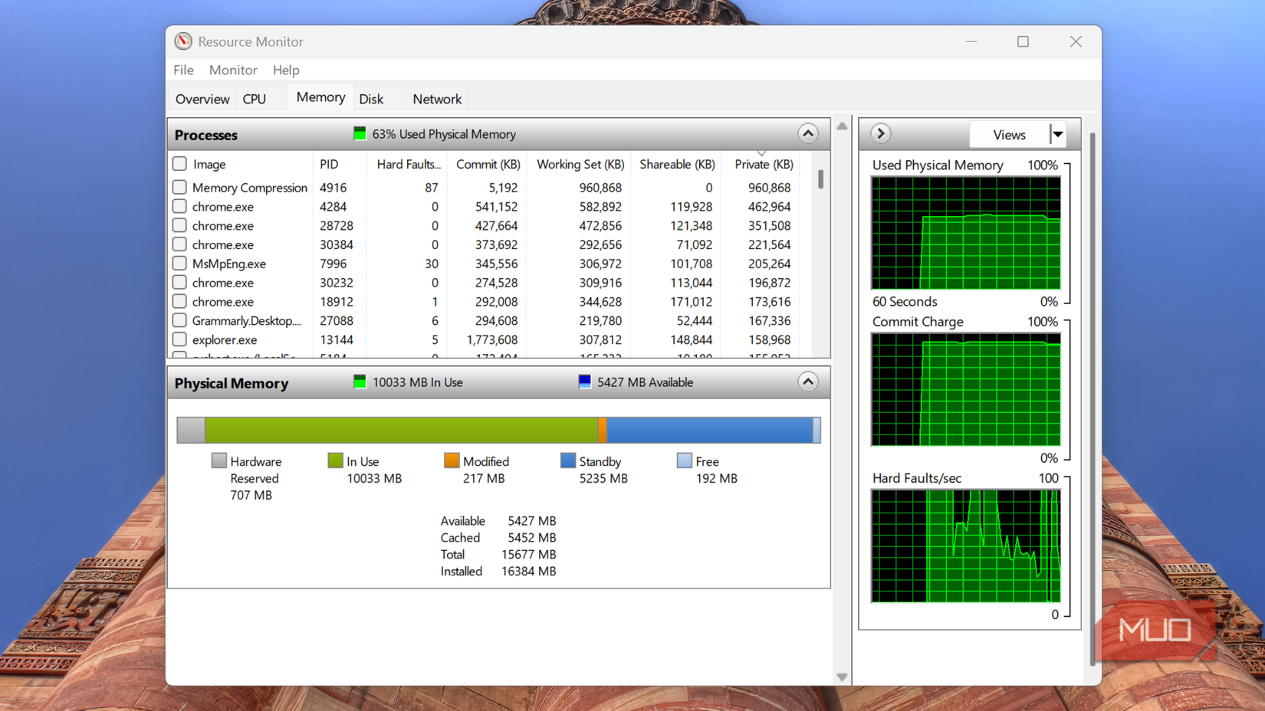This screenshot has height=711, width=1265.
Task: Click the blue Standby segment of memory bar
Action: coord(710,430)
